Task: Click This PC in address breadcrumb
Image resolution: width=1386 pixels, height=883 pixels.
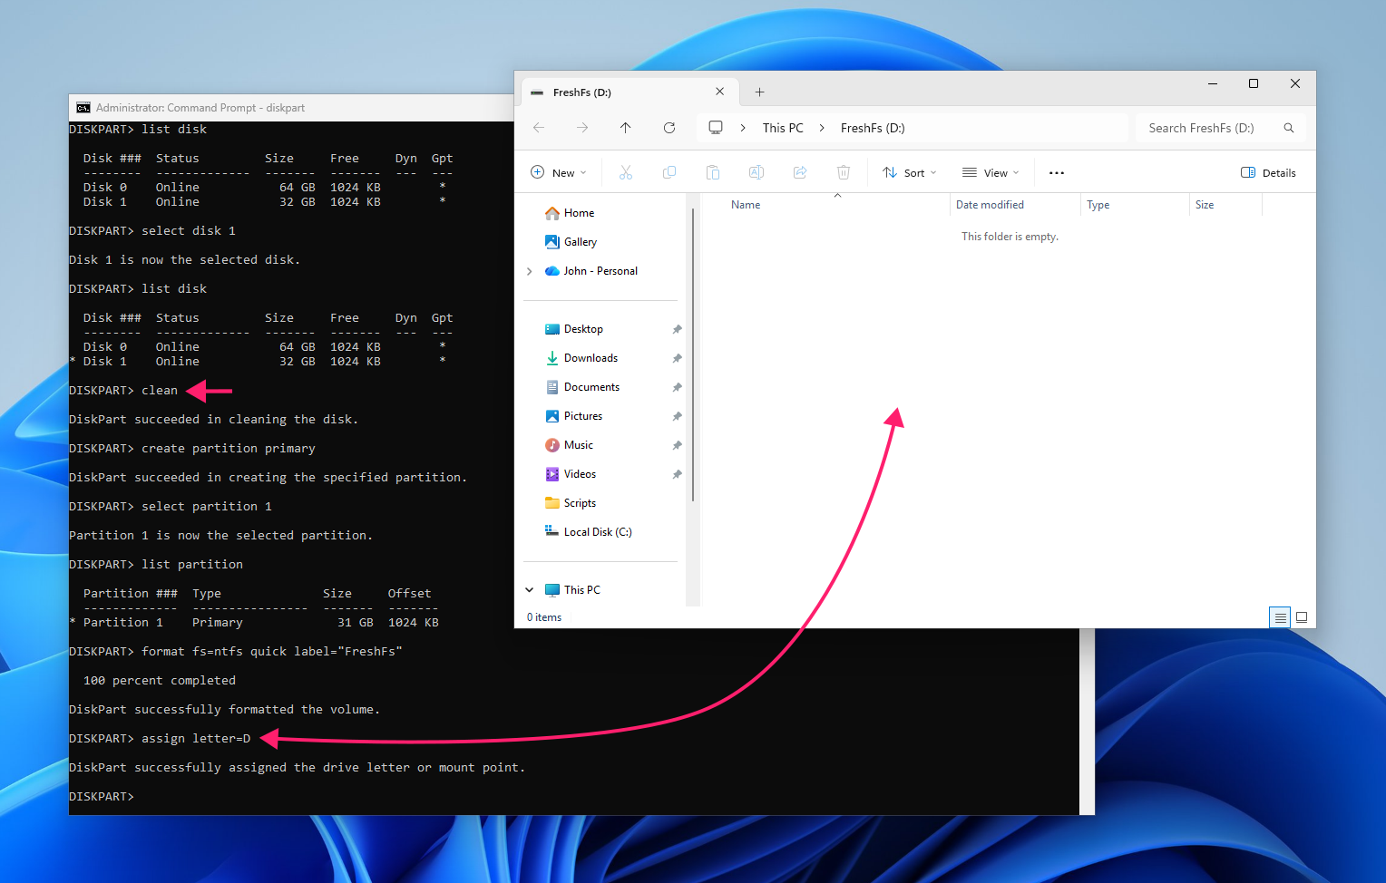Action: 783,128
